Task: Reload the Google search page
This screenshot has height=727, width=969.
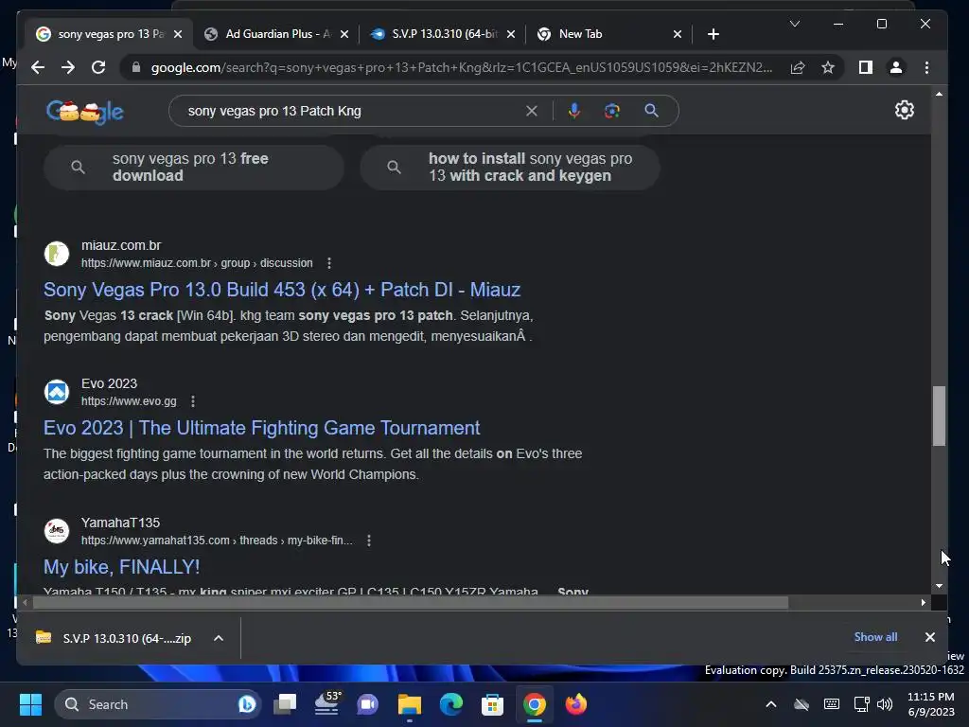Action: point(98,67)
